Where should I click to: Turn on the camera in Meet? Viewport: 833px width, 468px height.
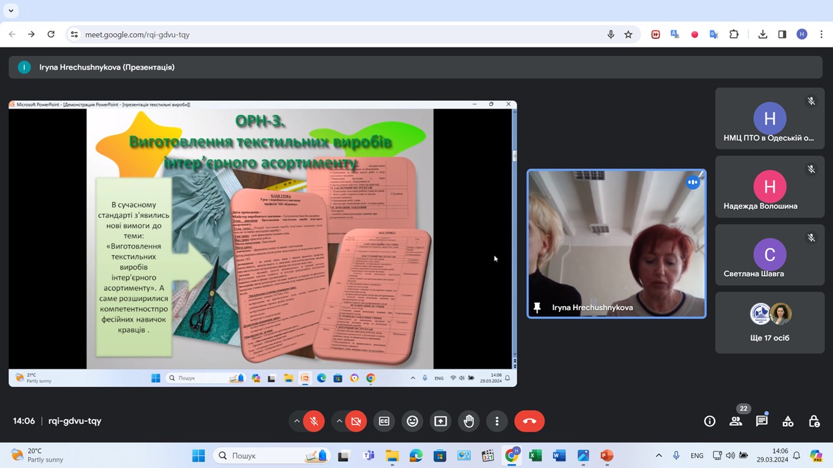pos(356,421)
